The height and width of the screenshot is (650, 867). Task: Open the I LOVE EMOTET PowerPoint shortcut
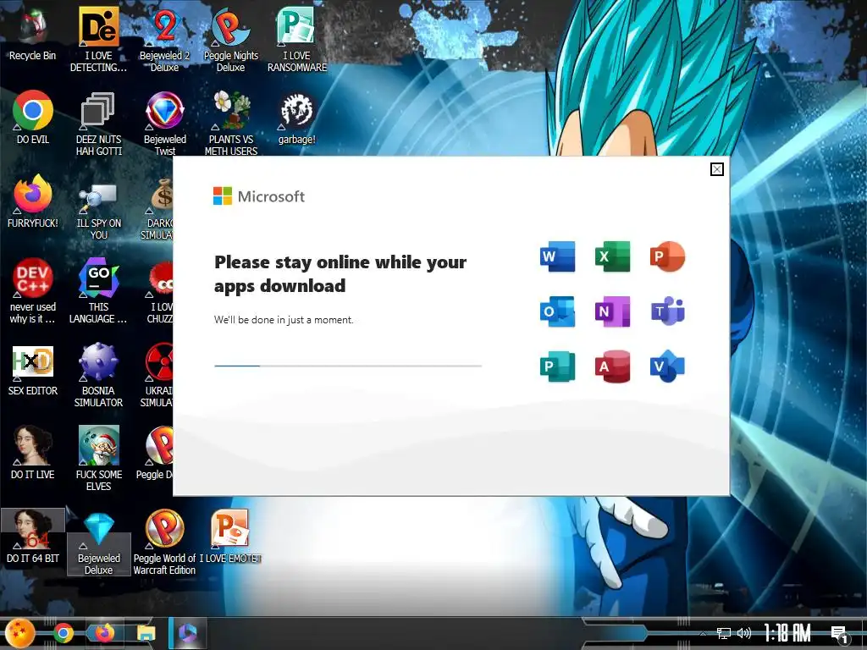point(230,536)
